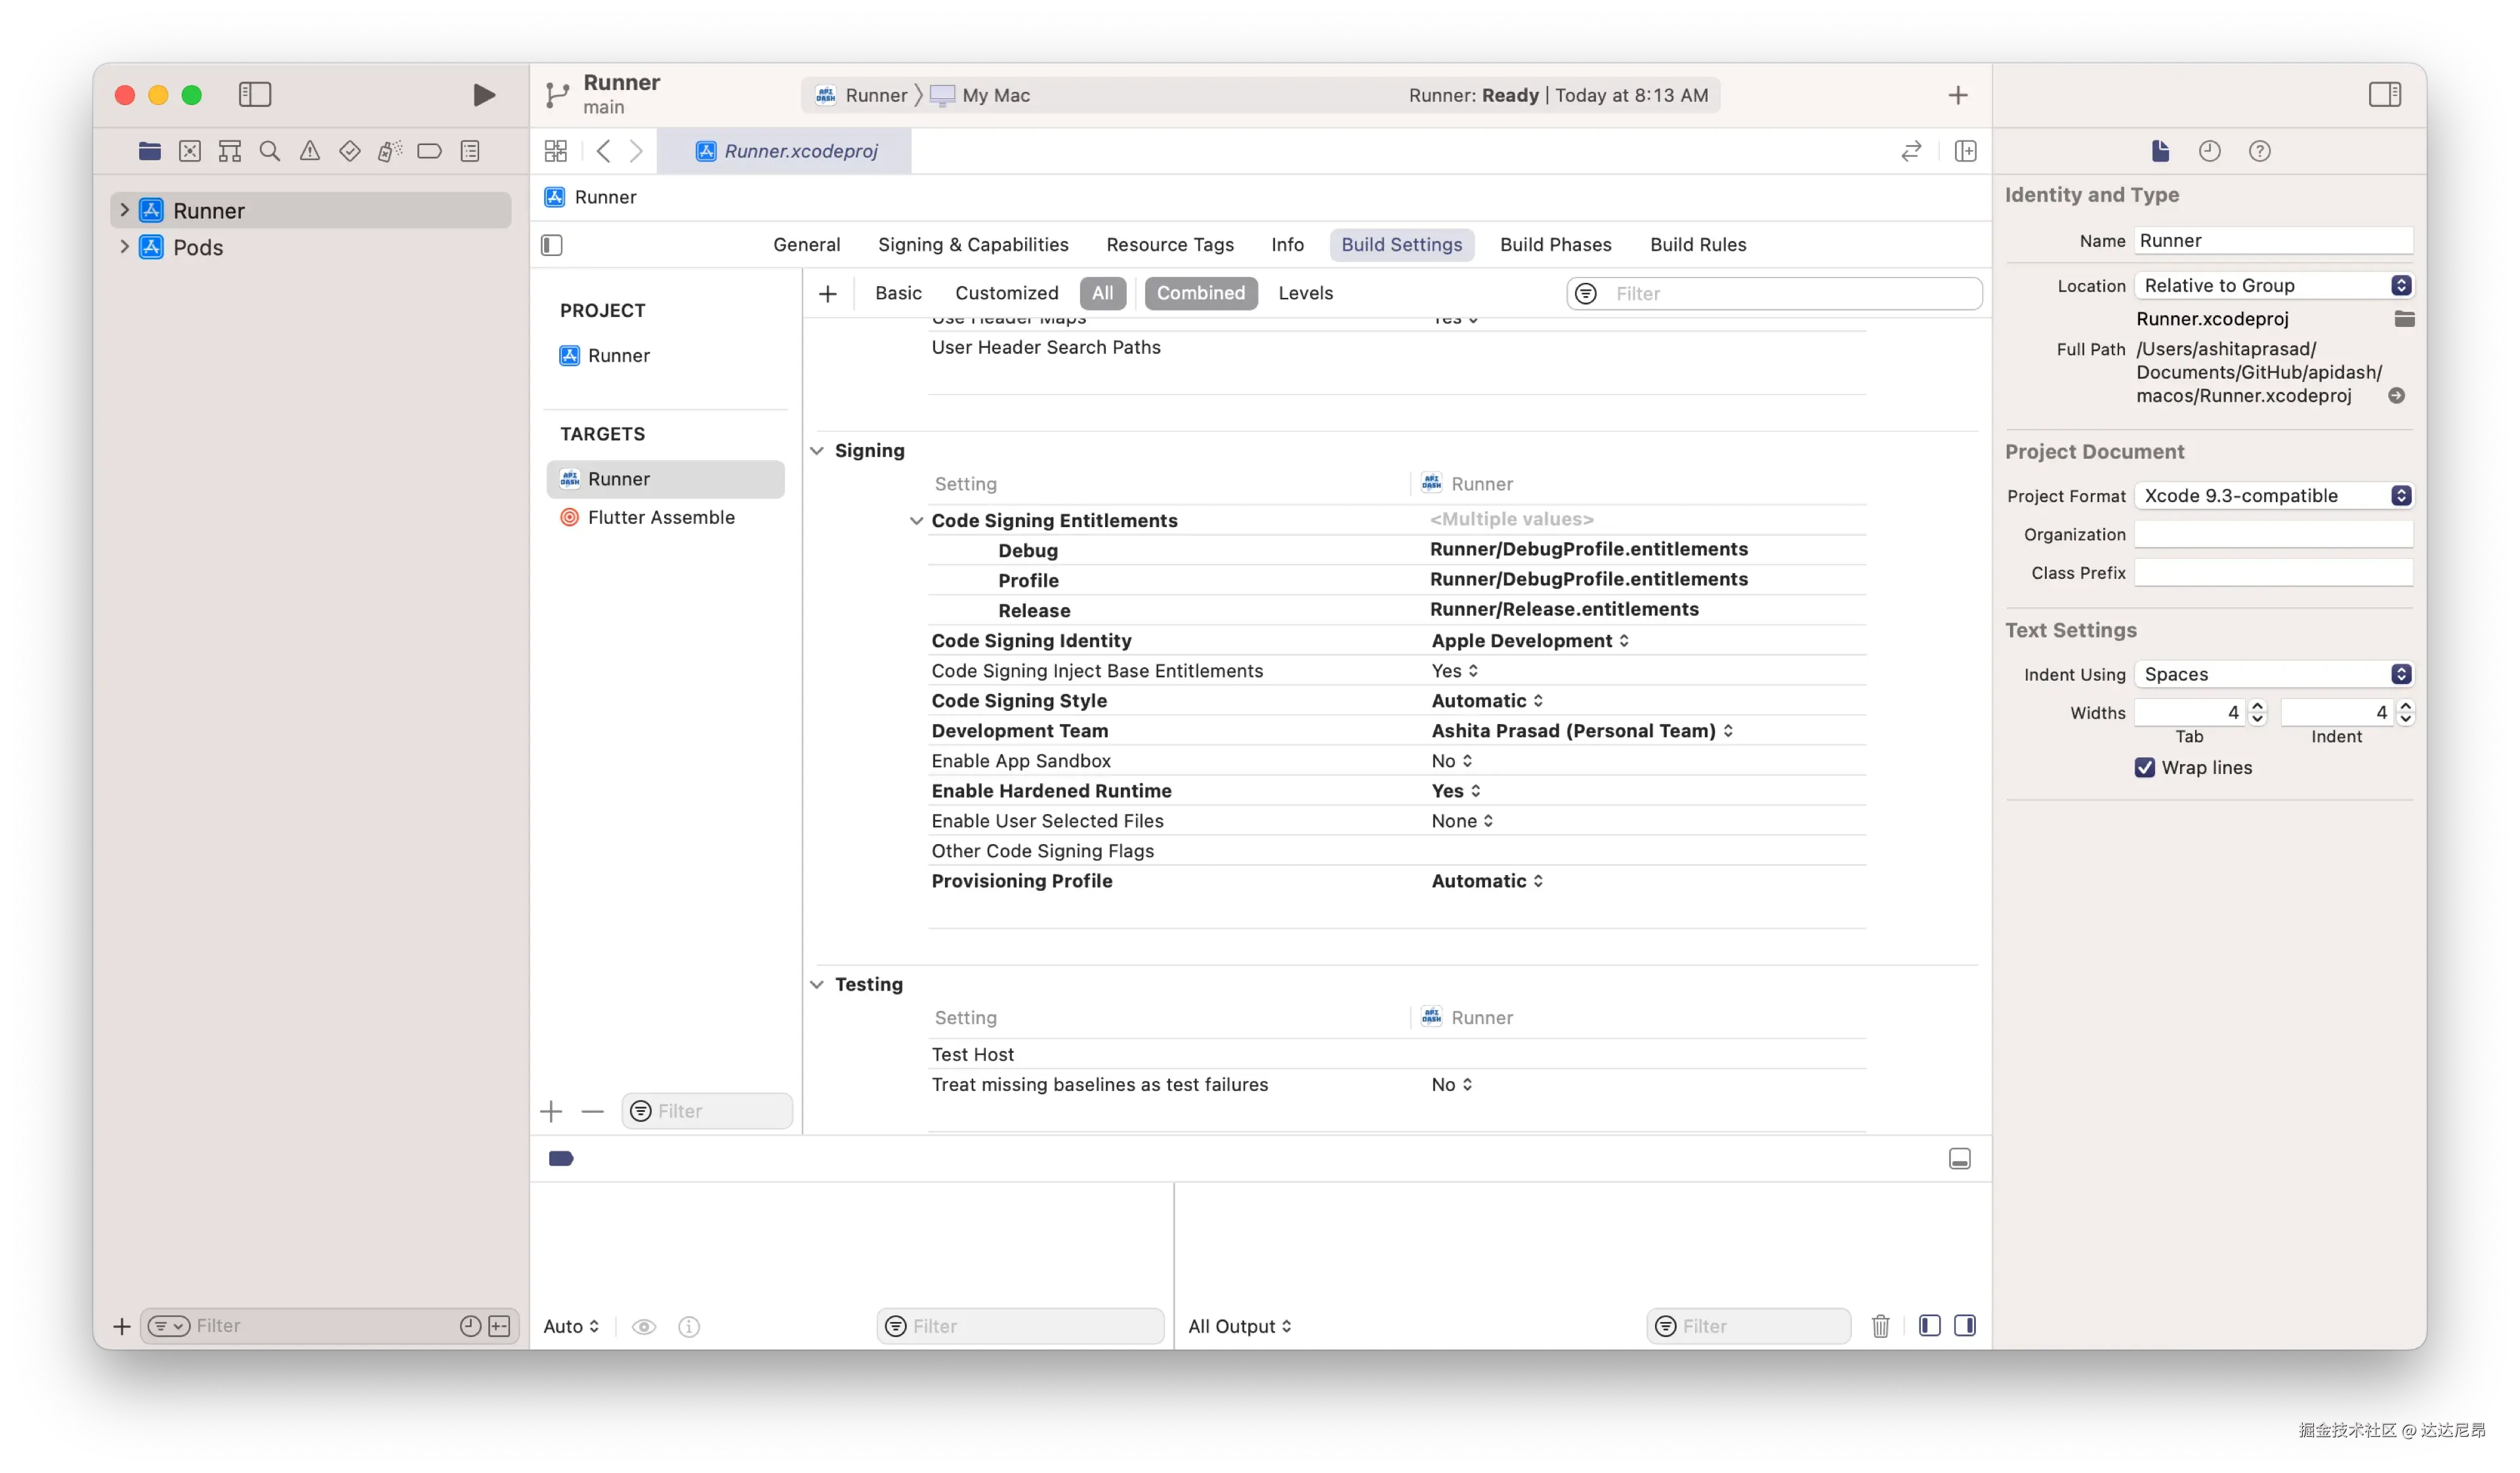
Task: Click the Run play button
Action: pos(483,95)
